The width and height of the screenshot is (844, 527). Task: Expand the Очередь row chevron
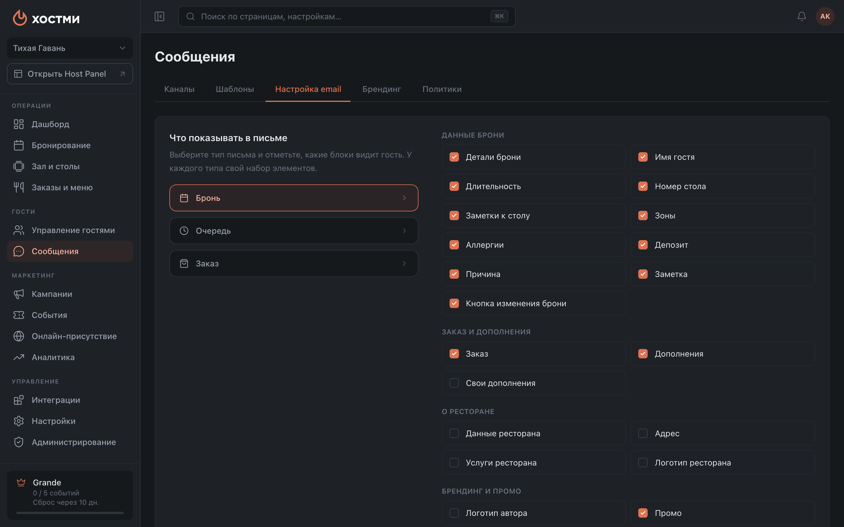404,231
